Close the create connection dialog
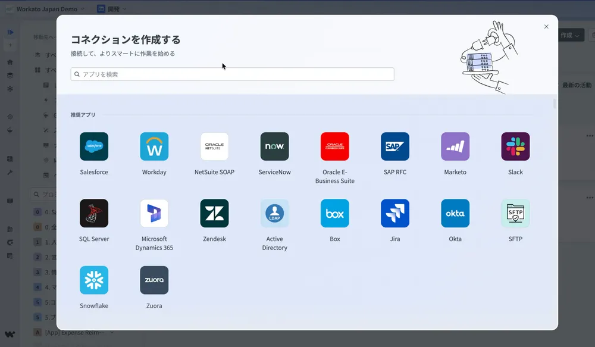The width and height of the screenshot is (595, 347). 546,27
